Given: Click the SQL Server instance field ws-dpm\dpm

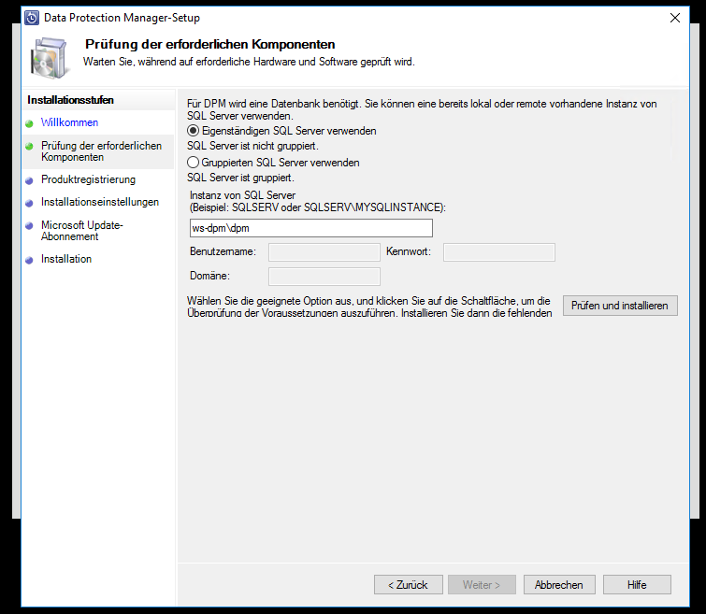Looking at the screenshot, I should coord(311,228).
